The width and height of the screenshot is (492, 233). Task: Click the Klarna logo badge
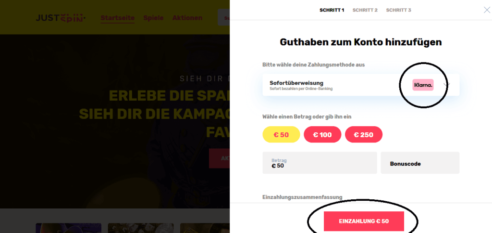coord(423,85)
